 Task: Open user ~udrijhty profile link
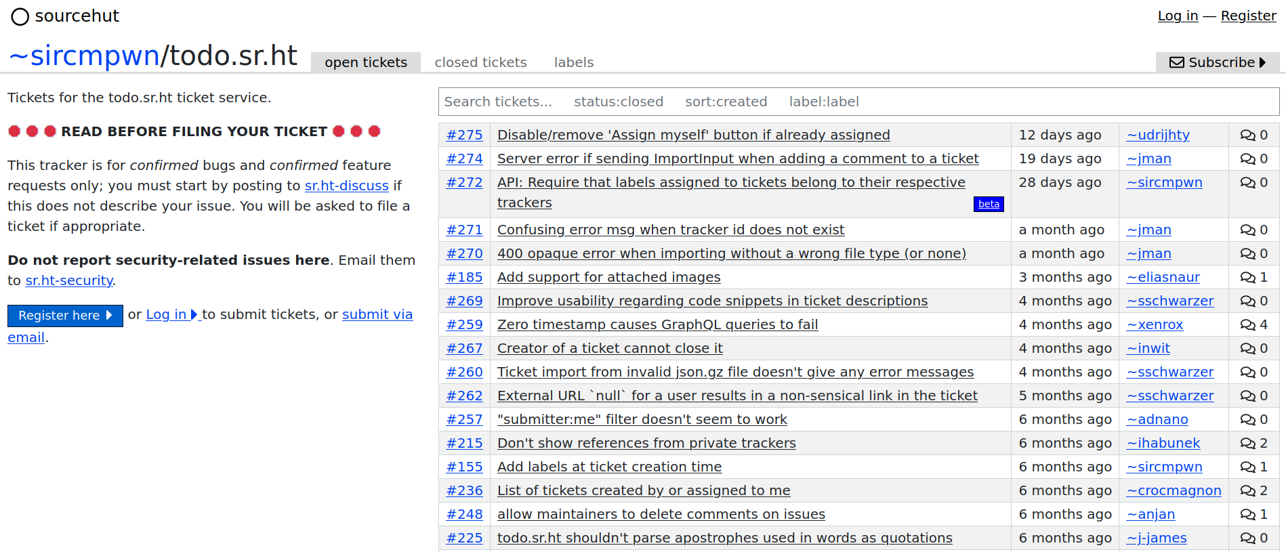click(1158, 135)
